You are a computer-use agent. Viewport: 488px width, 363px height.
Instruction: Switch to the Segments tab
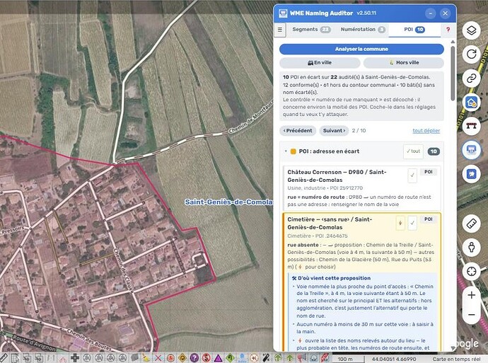tap(311, 30)
